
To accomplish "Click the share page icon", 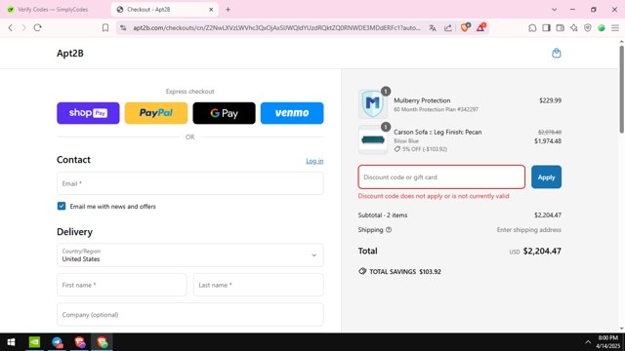I will click(x=448, y=28).
